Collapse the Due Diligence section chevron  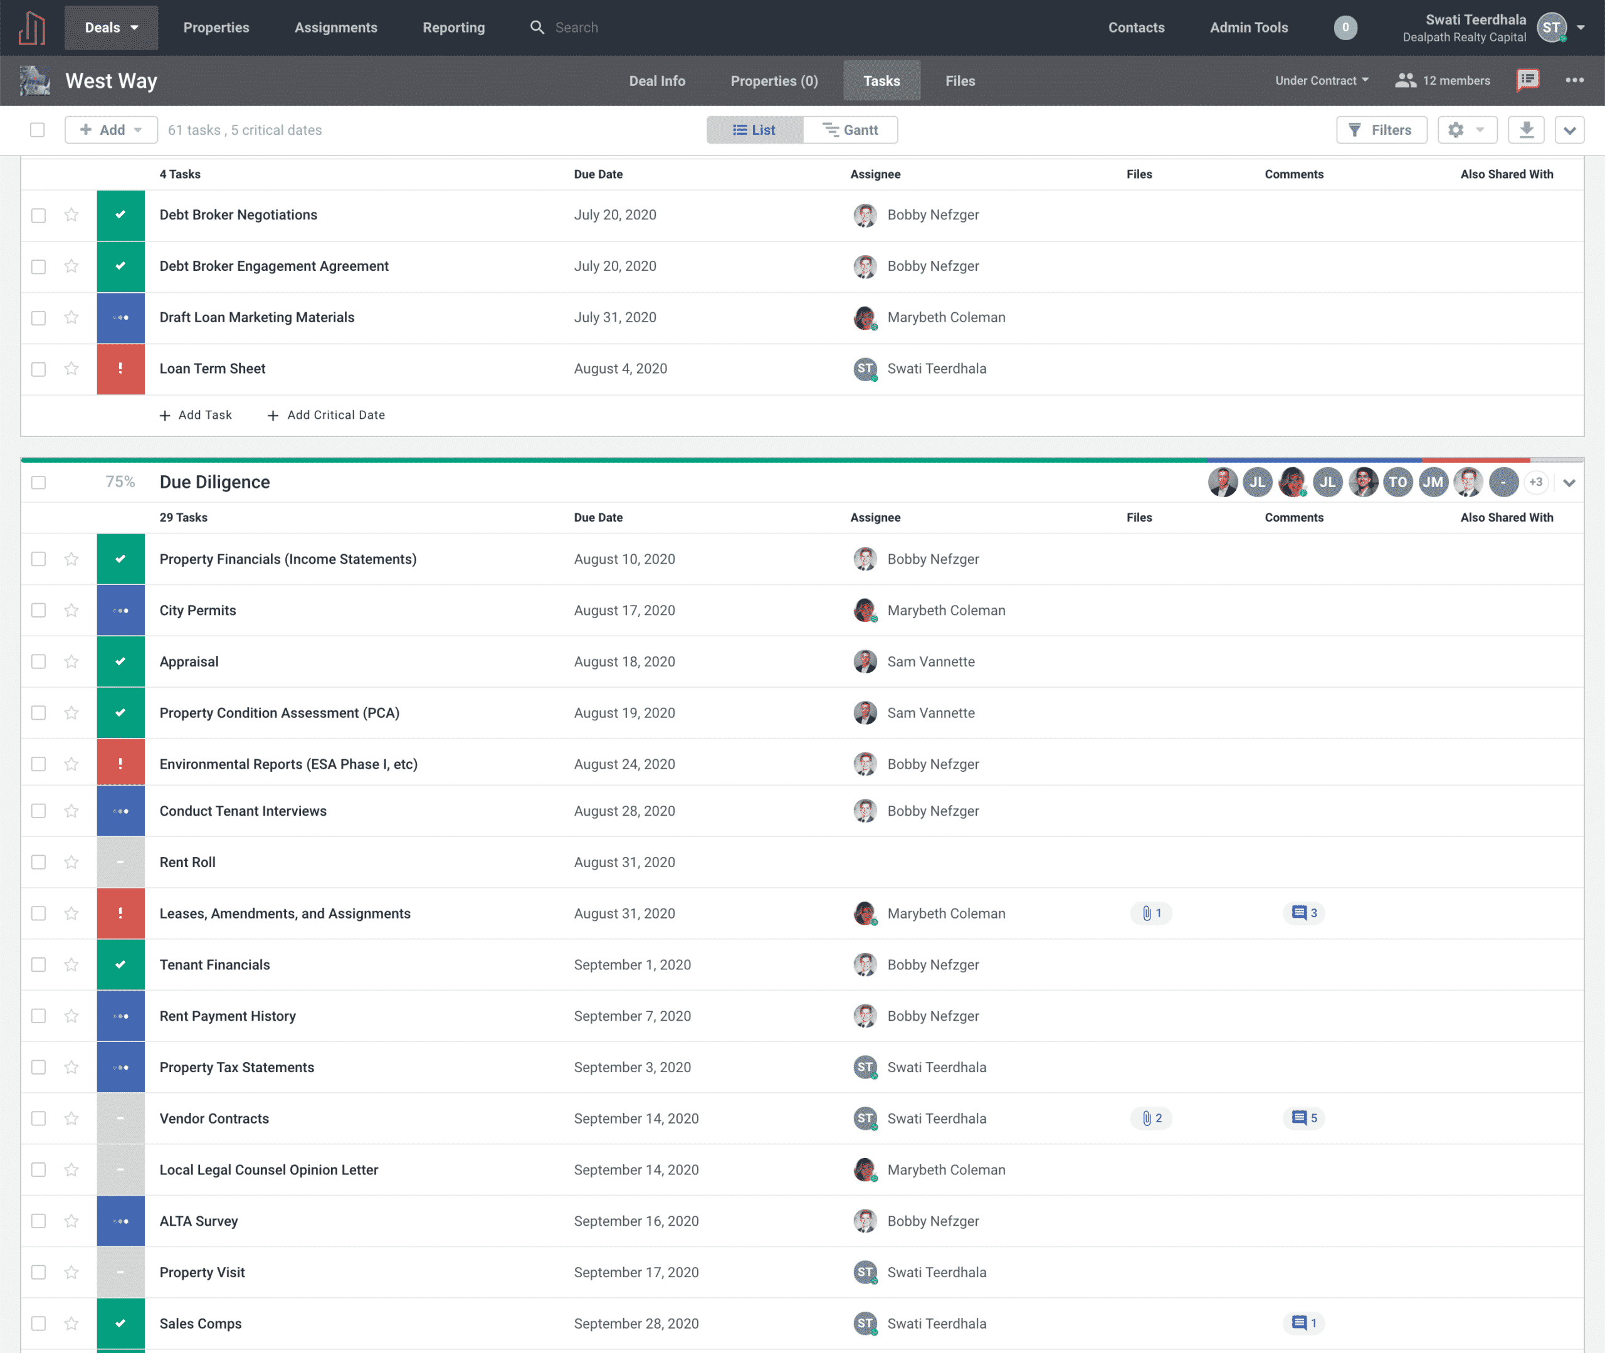(1569, 482)
